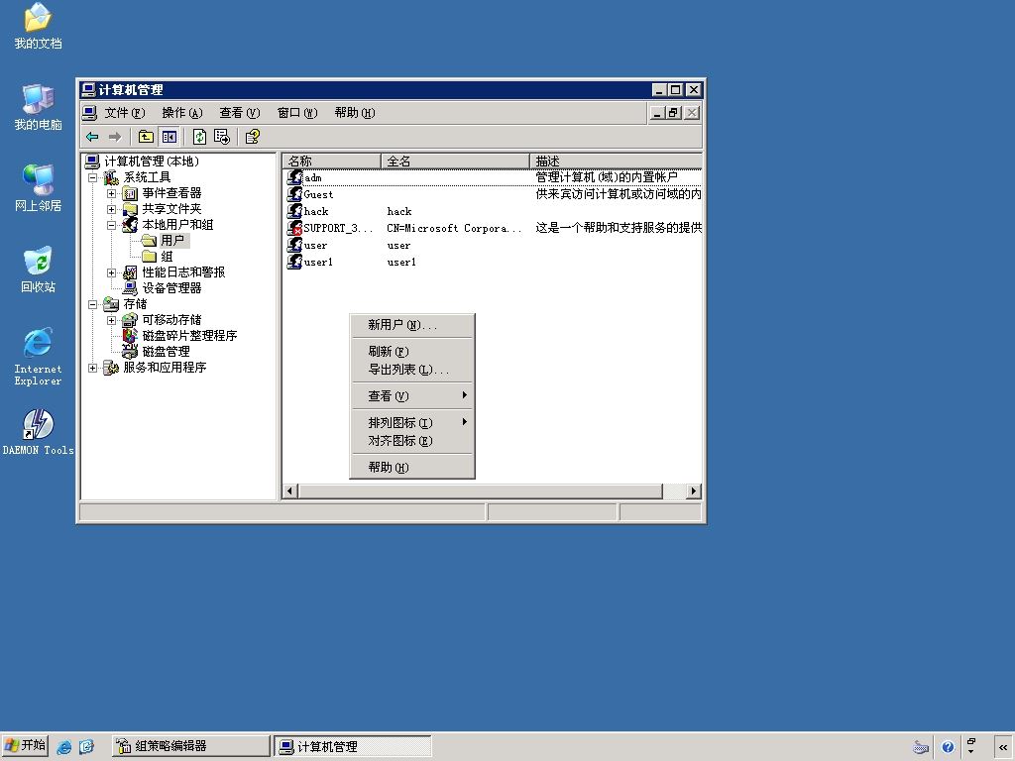Open the 我的文档 desktop icon
Image resolution: width=1015 pixels, height=761 pixels.
coord(39,27)
